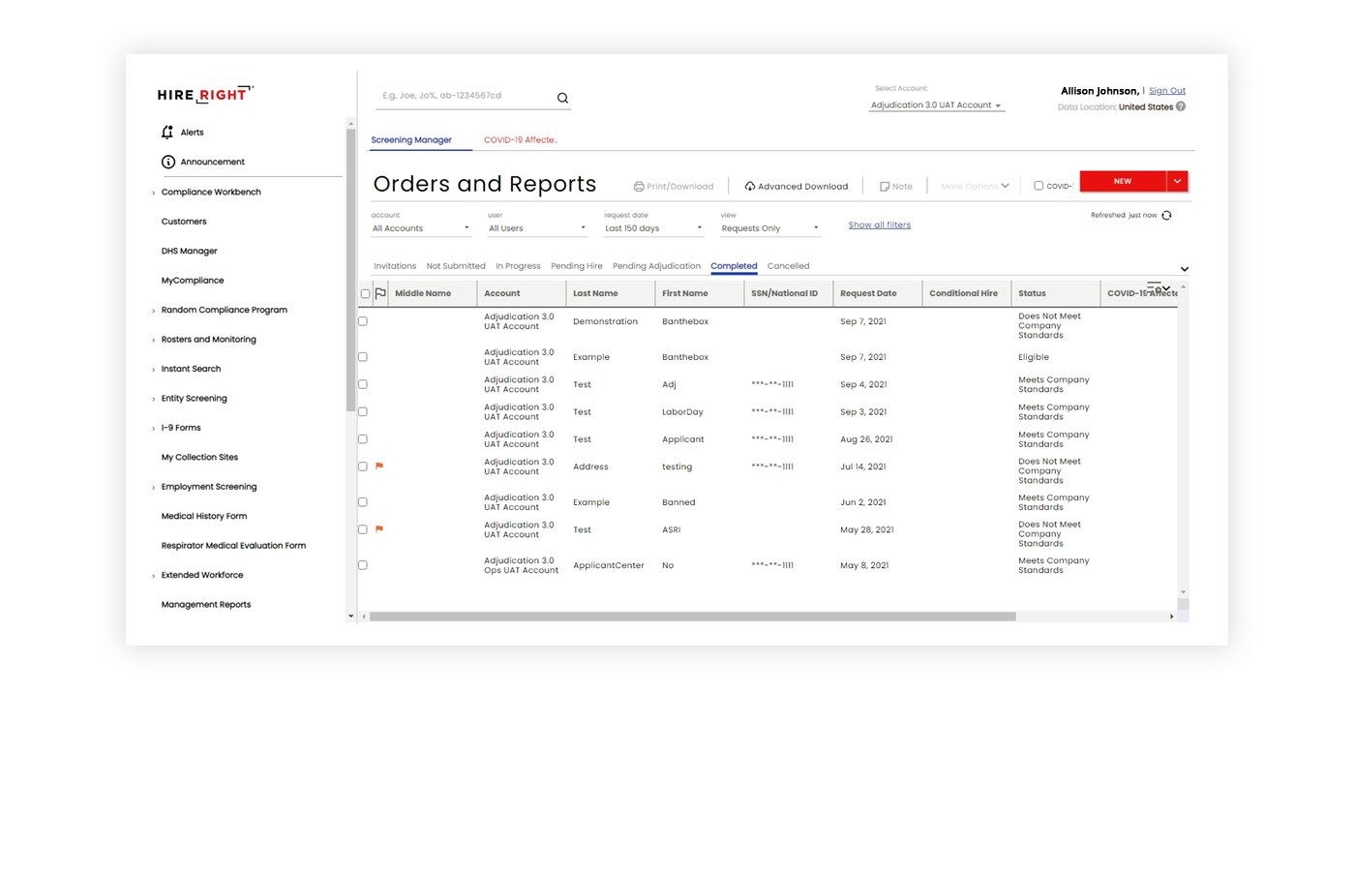Check the select-all header checkbox
Image resolution: width=1355 pixels, height=871 pixels.
point(365,294)
